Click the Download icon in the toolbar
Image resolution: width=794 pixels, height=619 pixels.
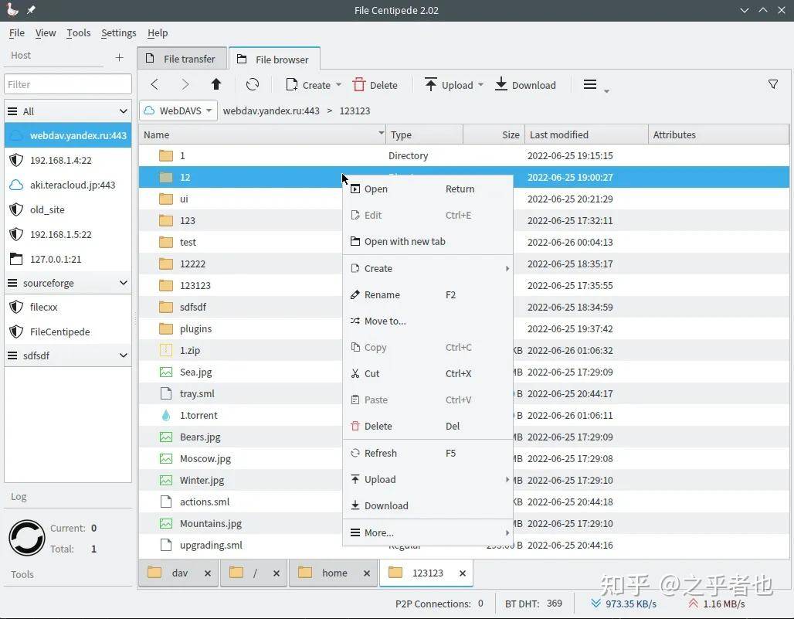click(500, 84)
